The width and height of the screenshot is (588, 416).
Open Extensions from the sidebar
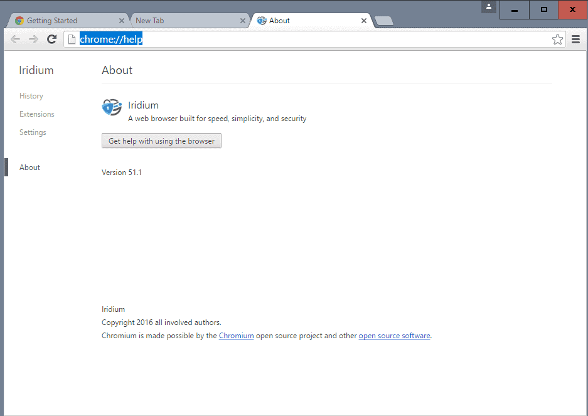point(37,114)
